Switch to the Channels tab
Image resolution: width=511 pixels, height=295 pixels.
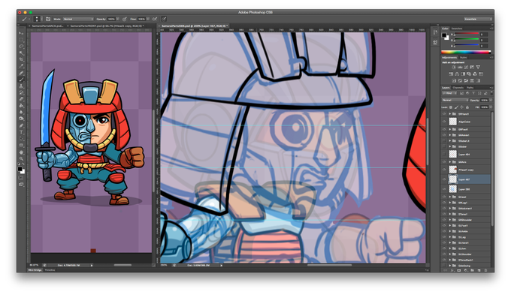pyautogui.click(x=458, y=88)
